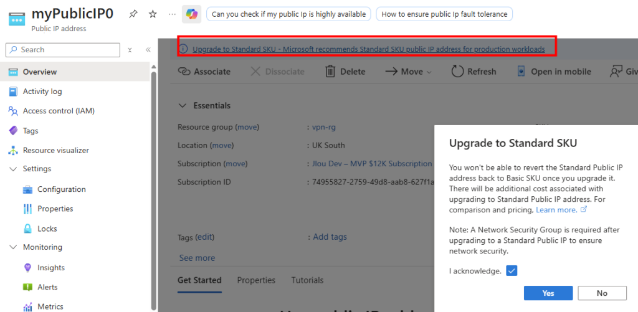Click the Insights lightbulb icon
Screen dimensions: 638x312
click(x=27, y=268)
